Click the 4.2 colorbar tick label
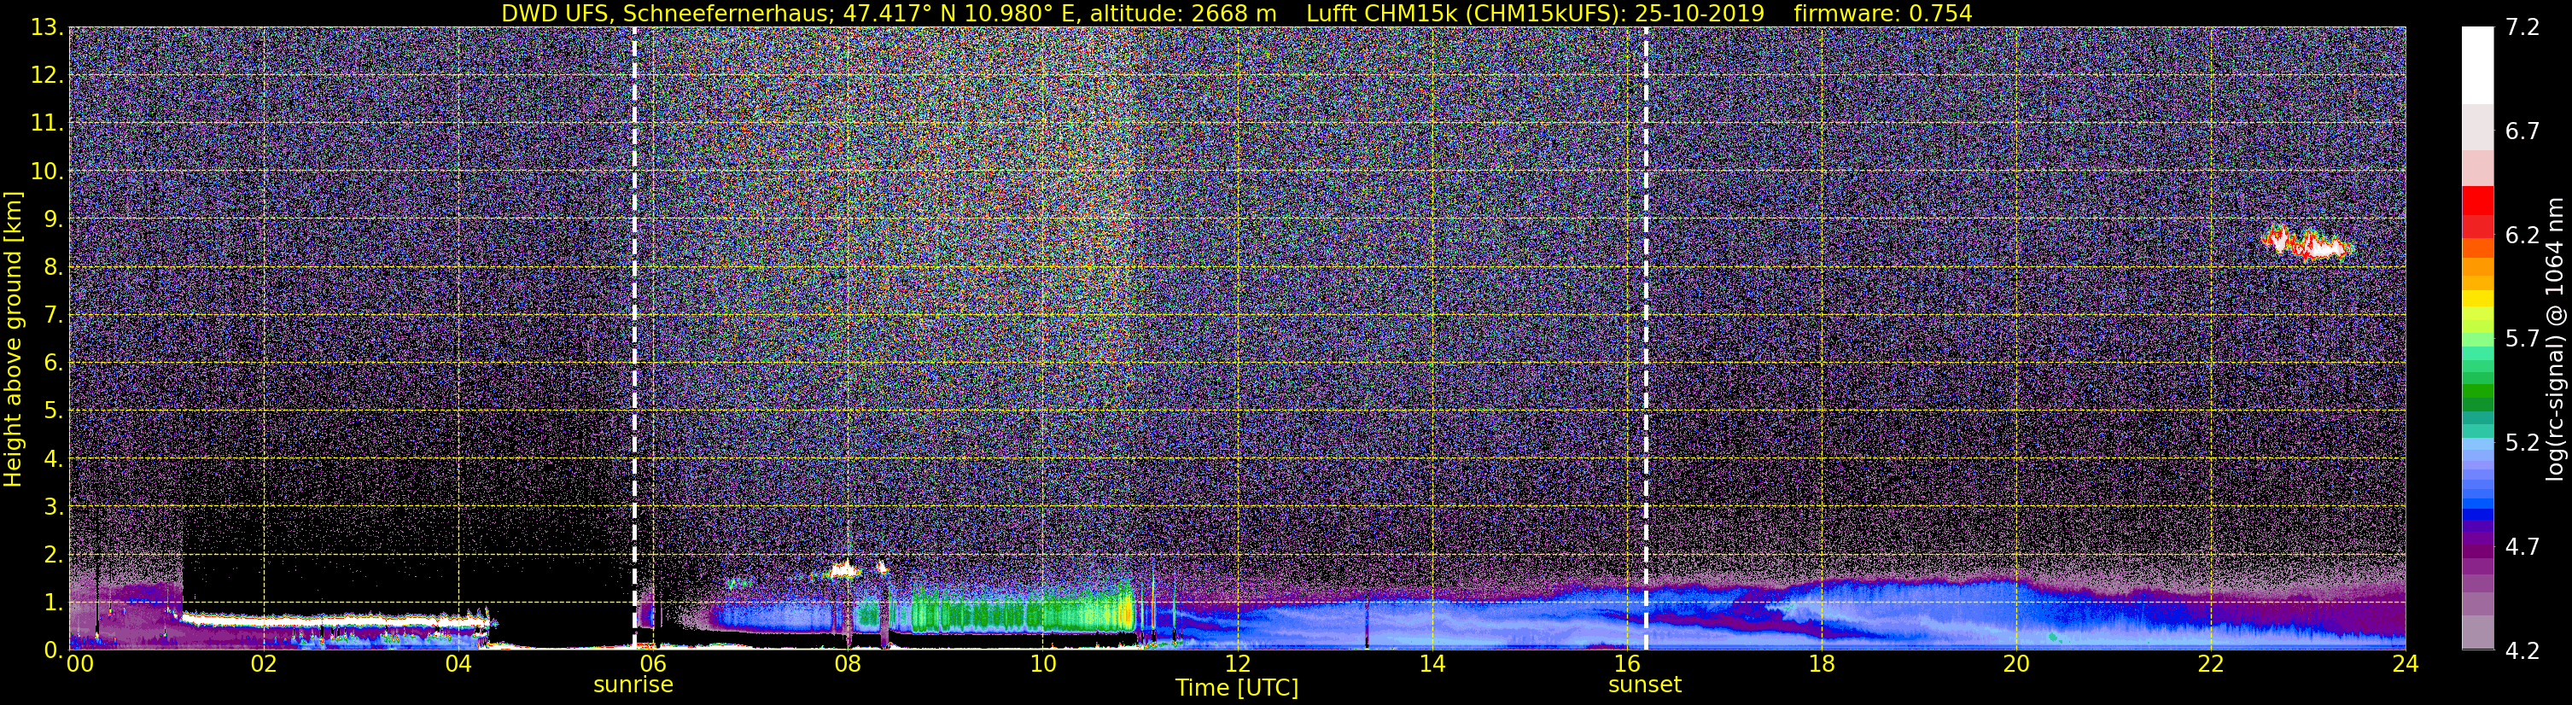Viewport: 2572px width, 705px height. coord(2522,651)
